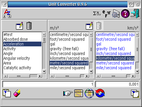Paste into input using bottom-left clipboard icon
142x107 pixels.
coord(7,93)
